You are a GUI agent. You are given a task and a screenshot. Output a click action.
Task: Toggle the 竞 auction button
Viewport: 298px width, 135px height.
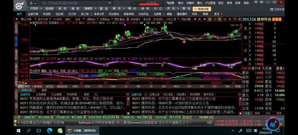pos(199,19)
